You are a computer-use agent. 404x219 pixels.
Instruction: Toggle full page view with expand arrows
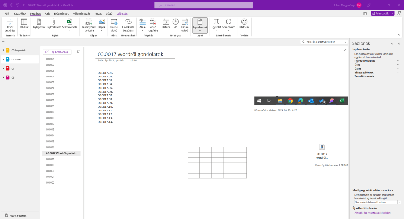[345, 50]
